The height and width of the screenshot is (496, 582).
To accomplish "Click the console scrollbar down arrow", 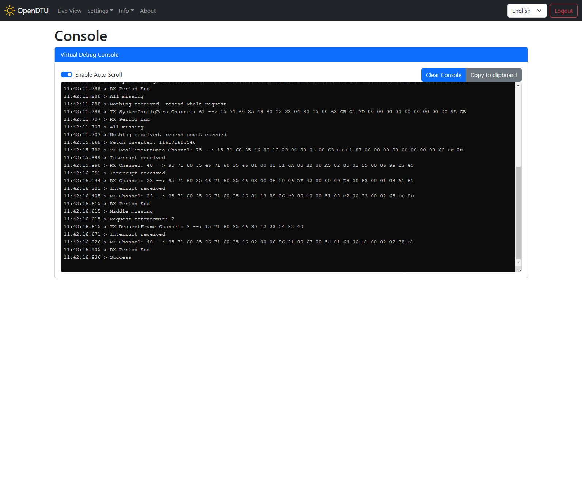I will tap(518, 262).
